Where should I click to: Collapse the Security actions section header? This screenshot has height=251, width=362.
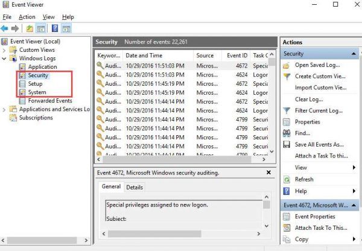(354, 54)
